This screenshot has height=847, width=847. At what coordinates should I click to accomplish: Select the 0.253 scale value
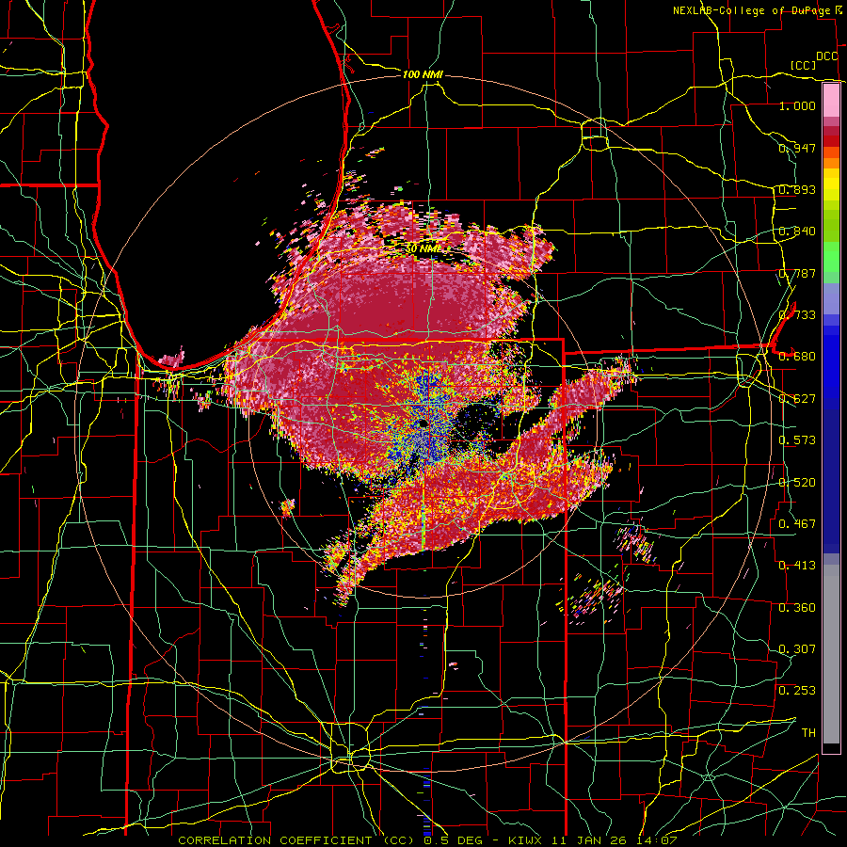[797, 691]
